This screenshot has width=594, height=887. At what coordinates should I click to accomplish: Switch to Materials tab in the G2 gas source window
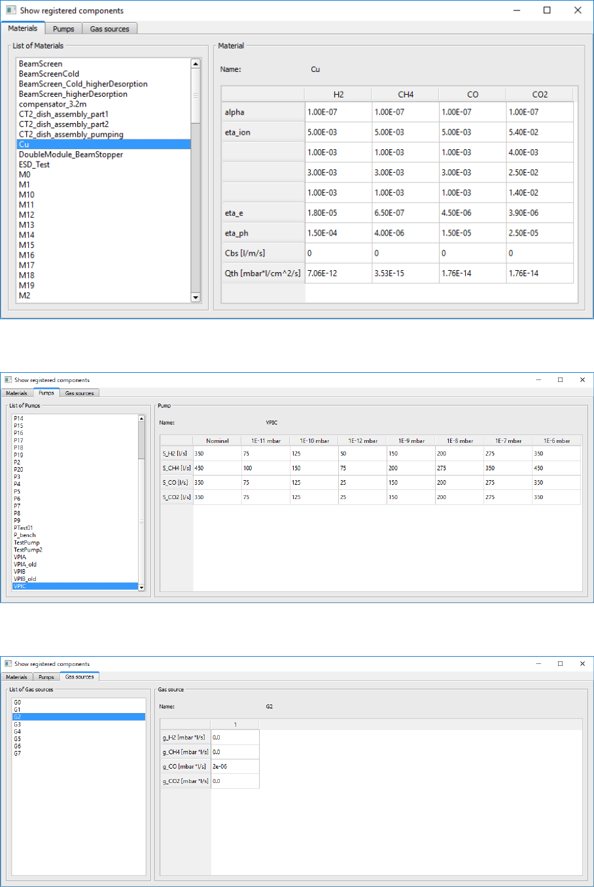click(x=16, y=677)
